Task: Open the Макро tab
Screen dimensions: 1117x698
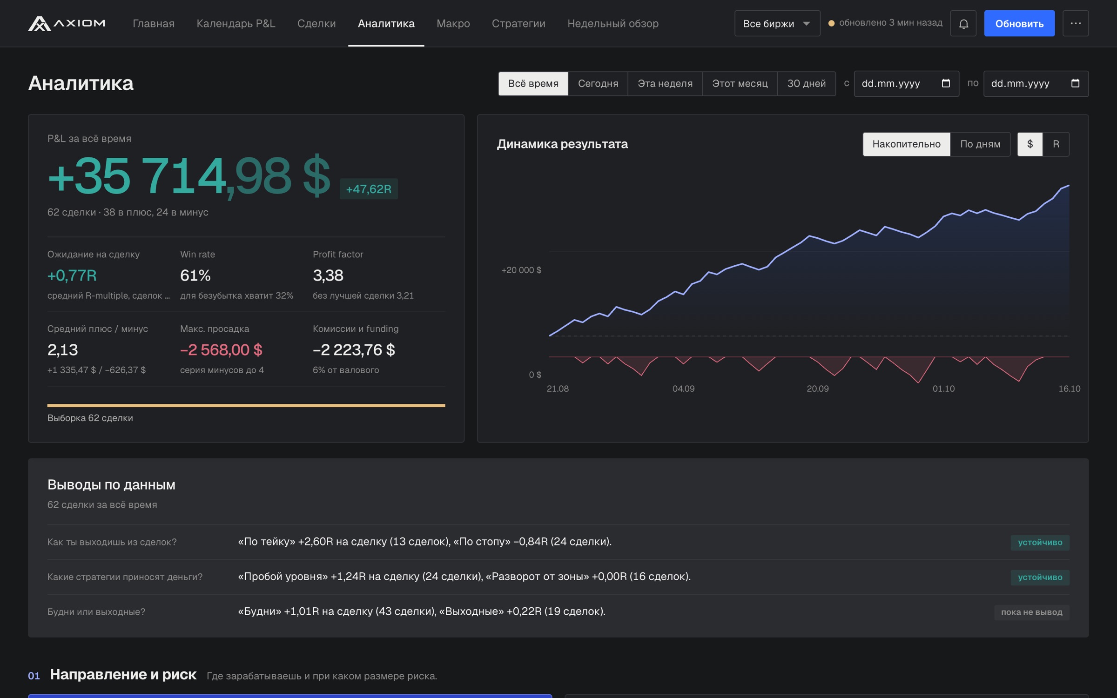Action: click(x=453, y=23)
